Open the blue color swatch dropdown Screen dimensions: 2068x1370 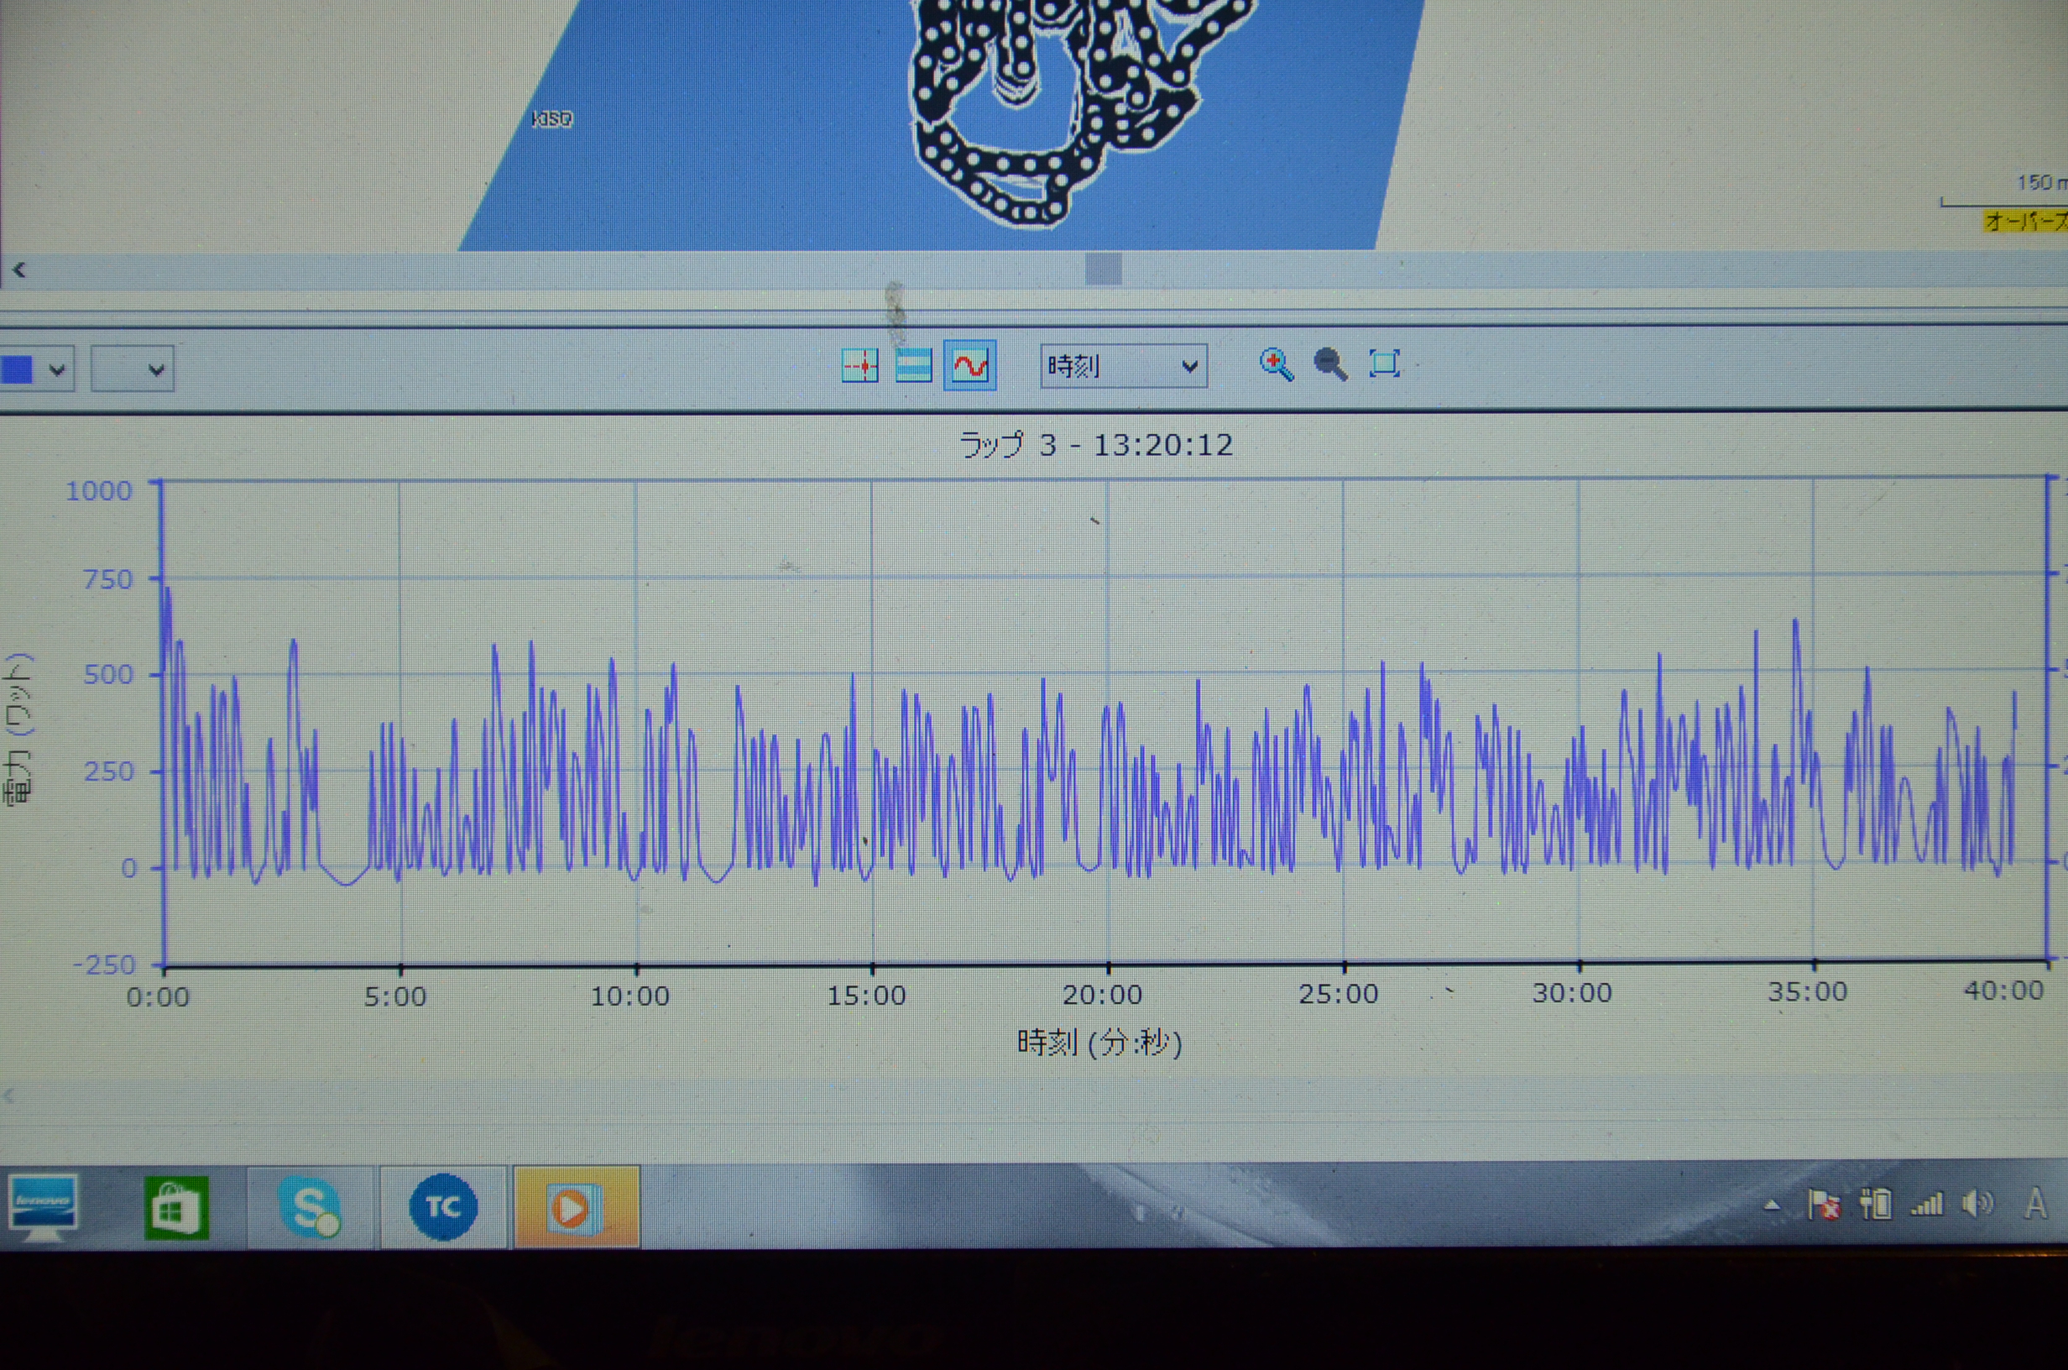tap(36, 369)
